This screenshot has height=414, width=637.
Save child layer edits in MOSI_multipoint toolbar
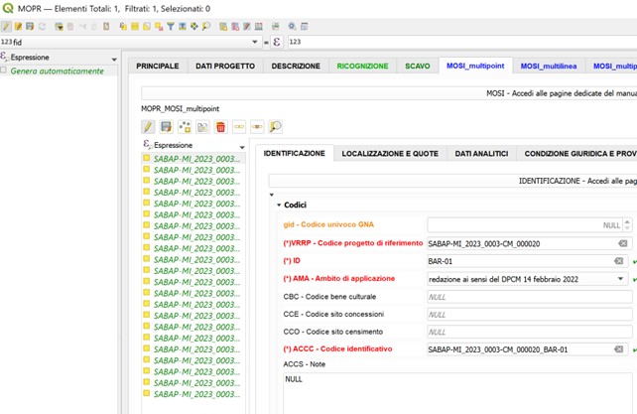tap(166, 127)
